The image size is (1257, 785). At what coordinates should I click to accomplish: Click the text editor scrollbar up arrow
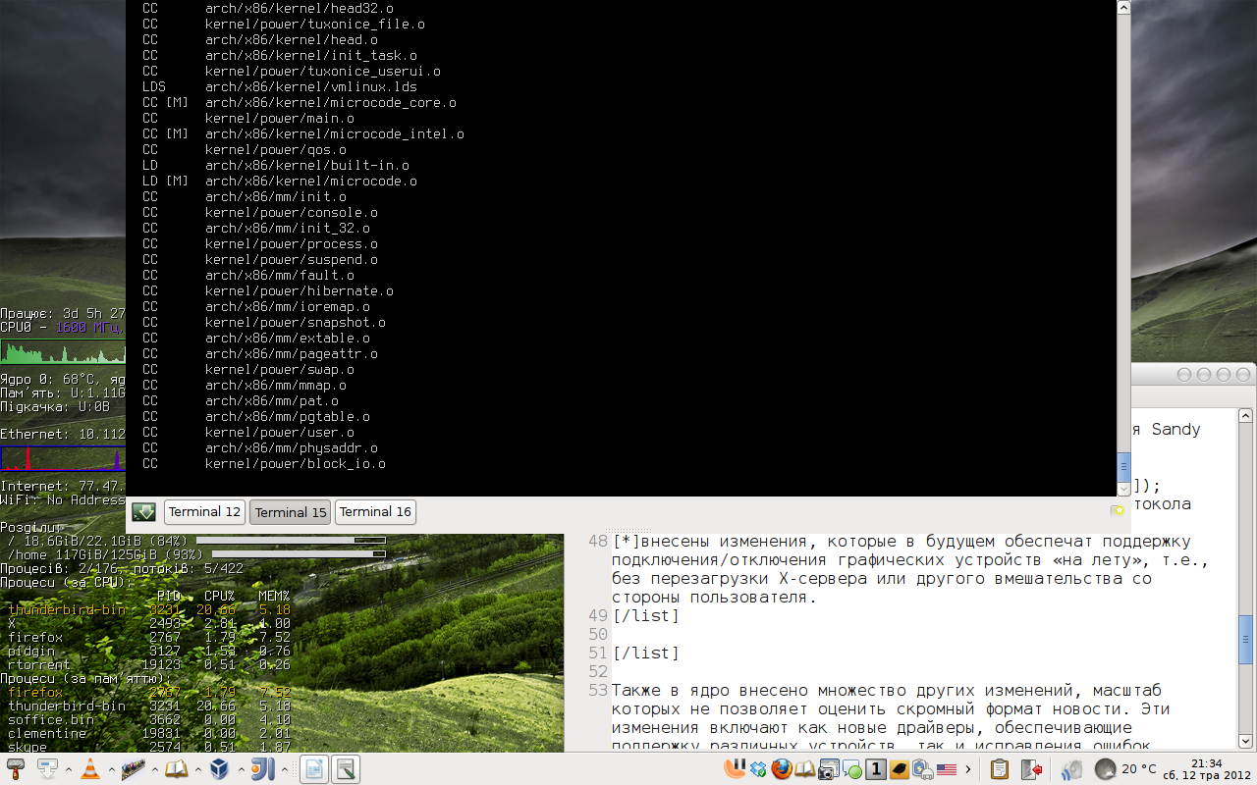1245,416
